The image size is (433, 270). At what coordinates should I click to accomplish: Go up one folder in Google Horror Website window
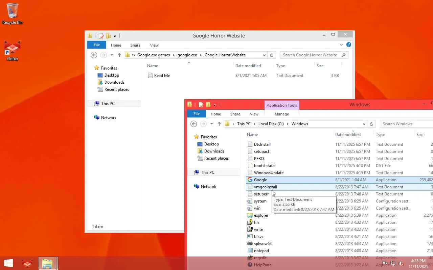[119, 55]
